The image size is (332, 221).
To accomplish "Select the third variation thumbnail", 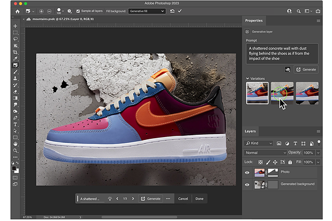I will (307, 93).
